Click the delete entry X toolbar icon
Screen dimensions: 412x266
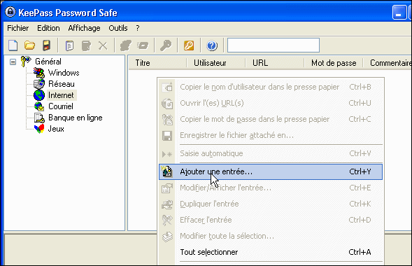click(103, 45)
